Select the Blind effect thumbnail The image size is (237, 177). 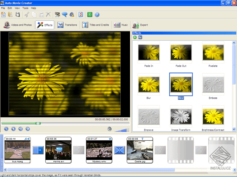click(181, 85)
